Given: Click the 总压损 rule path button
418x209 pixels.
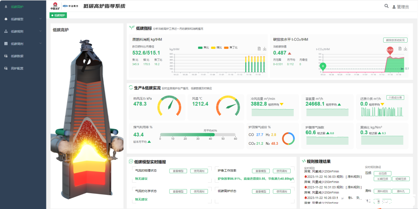Looking at the screenshot, I should pyautogui.click(x=382, y=173).
